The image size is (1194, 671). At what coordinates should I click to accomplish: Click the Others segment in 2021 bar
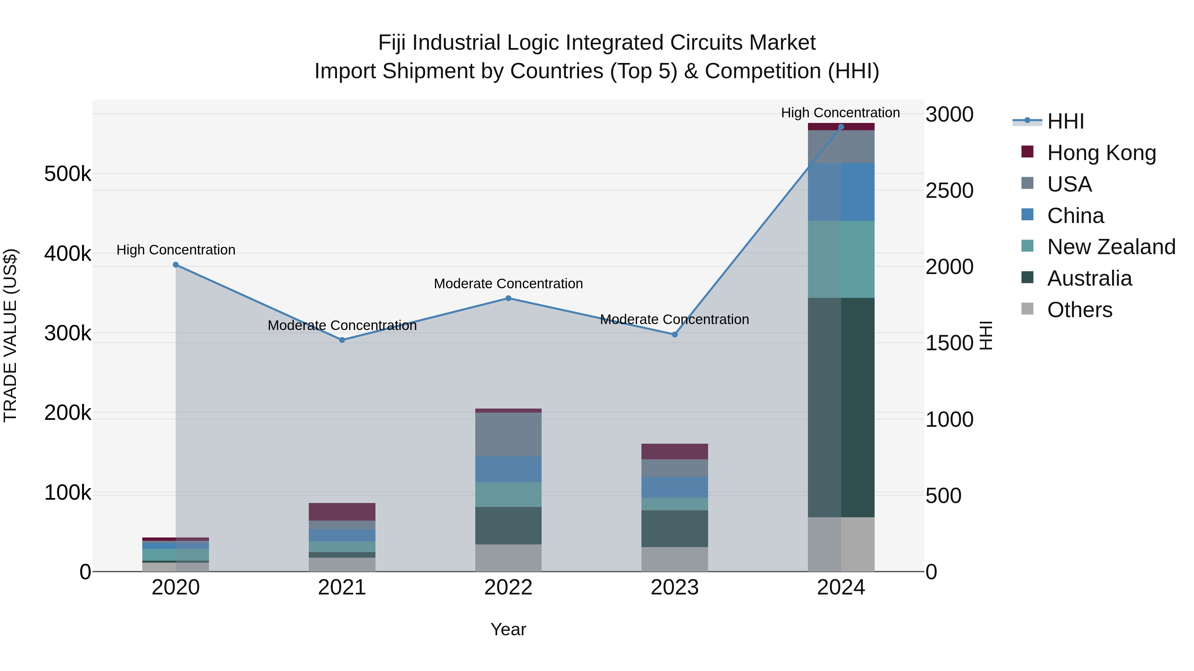pos(342,565)
